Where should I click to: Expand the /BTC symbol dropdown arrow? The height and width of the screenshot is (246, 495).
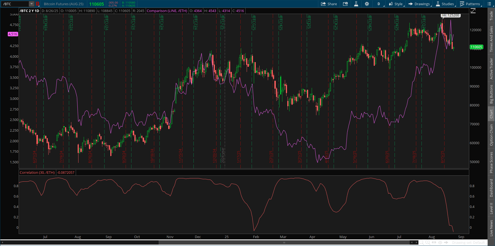32,4
